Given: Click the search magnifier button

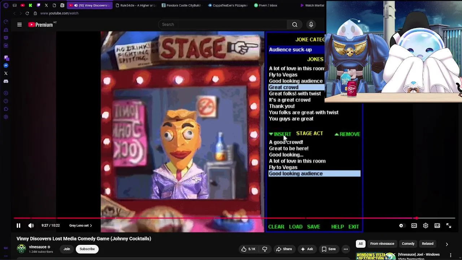Looking at the screenshot, I should pyautogui.click(x=295, y=25).
